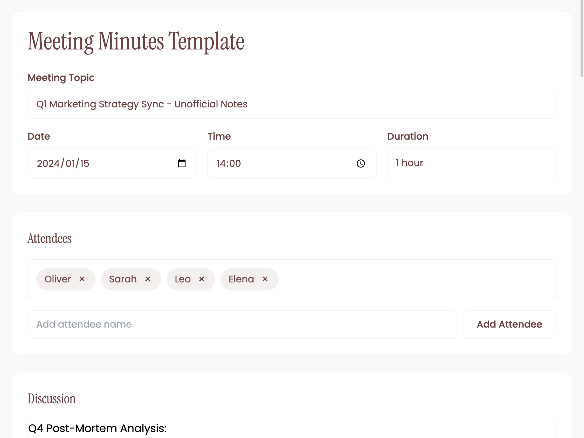This screenshot has height=438, width=584.
Task: Click the Oliver attendee chip label
Action: pos(58,279)
